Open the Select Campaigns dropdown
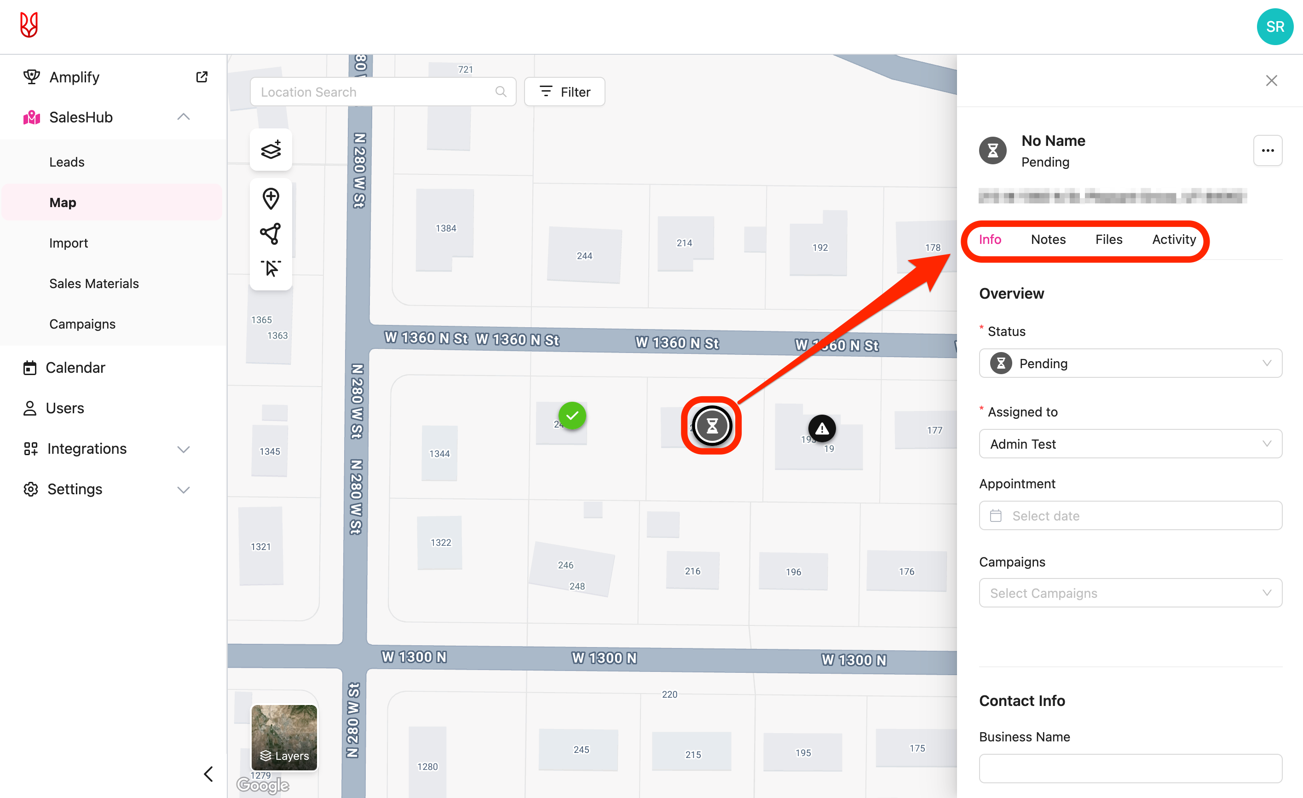Image resolution: width=1303 pixels, height=798 pixels. [1130, 593]
